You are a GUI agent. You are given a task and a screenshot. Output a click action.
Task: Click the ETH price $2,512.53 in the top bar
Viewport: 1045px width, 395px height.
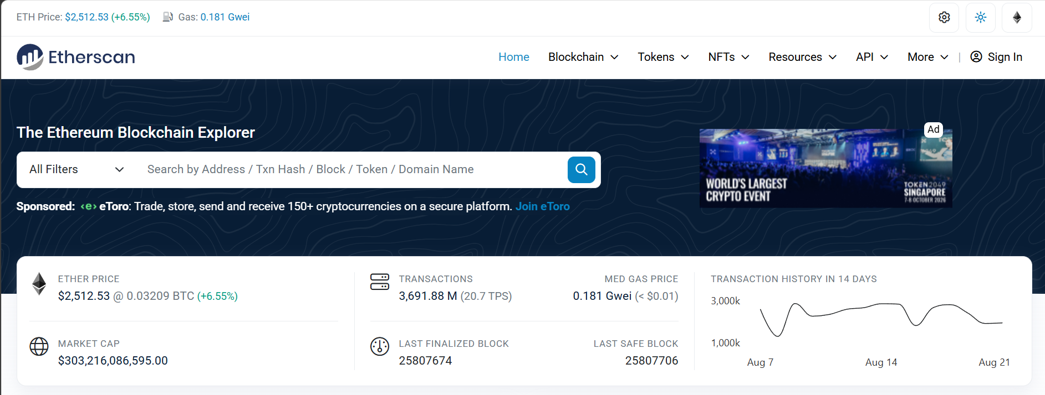point(86,17)
